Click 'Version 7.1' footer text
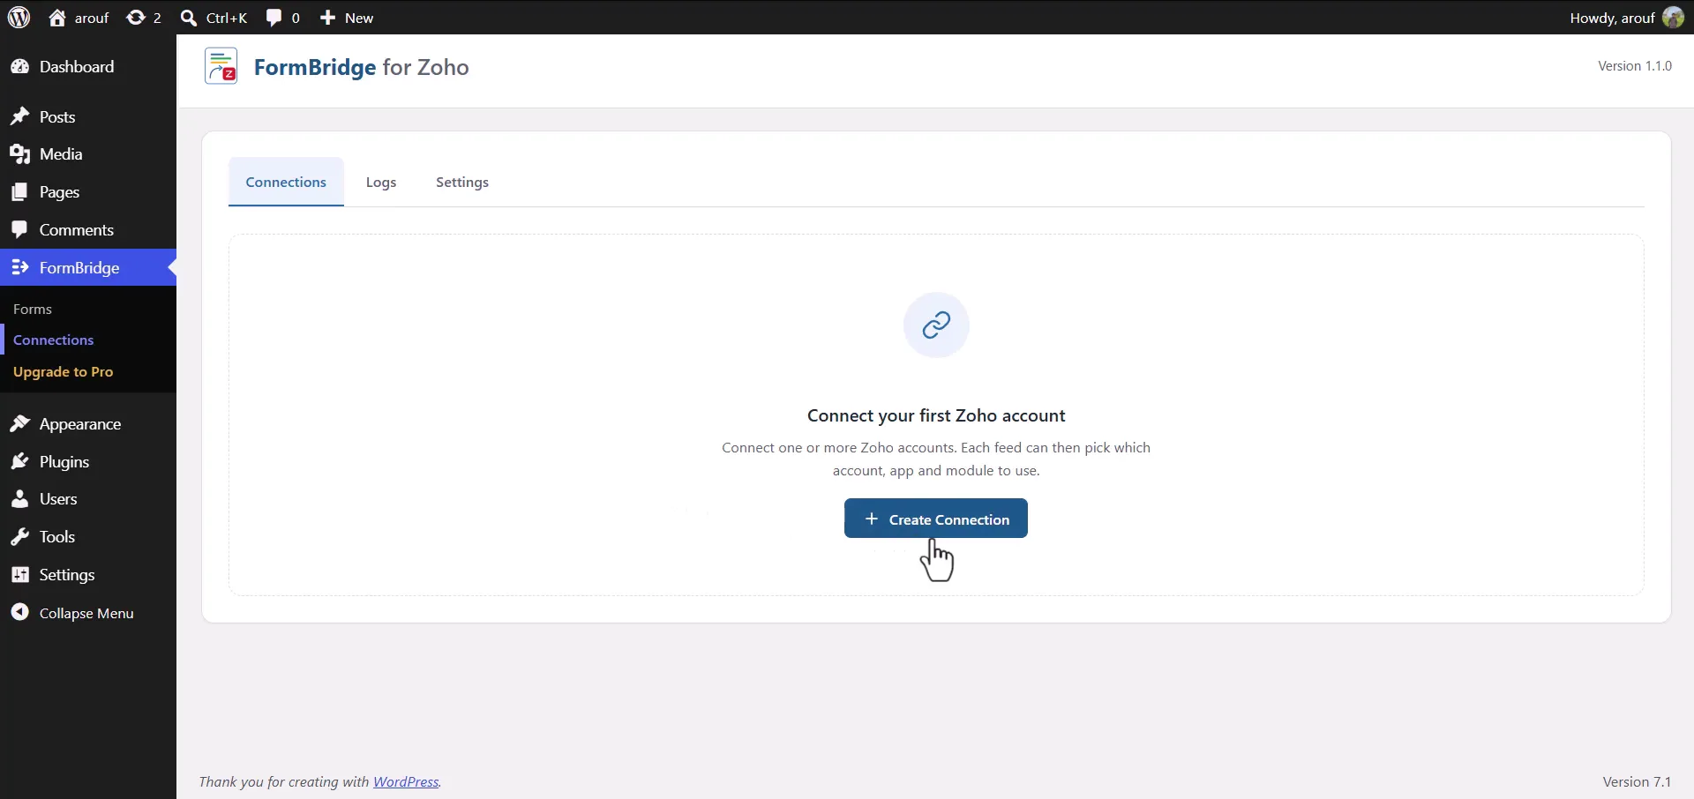1694x799 pixels. coord(1637,781)
